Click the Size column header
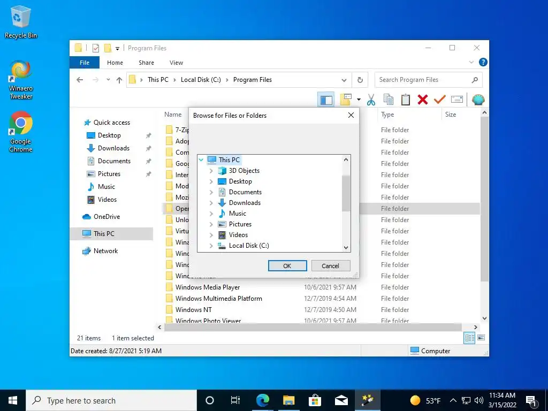Screen dimensions: 548x411 point(450,115)
